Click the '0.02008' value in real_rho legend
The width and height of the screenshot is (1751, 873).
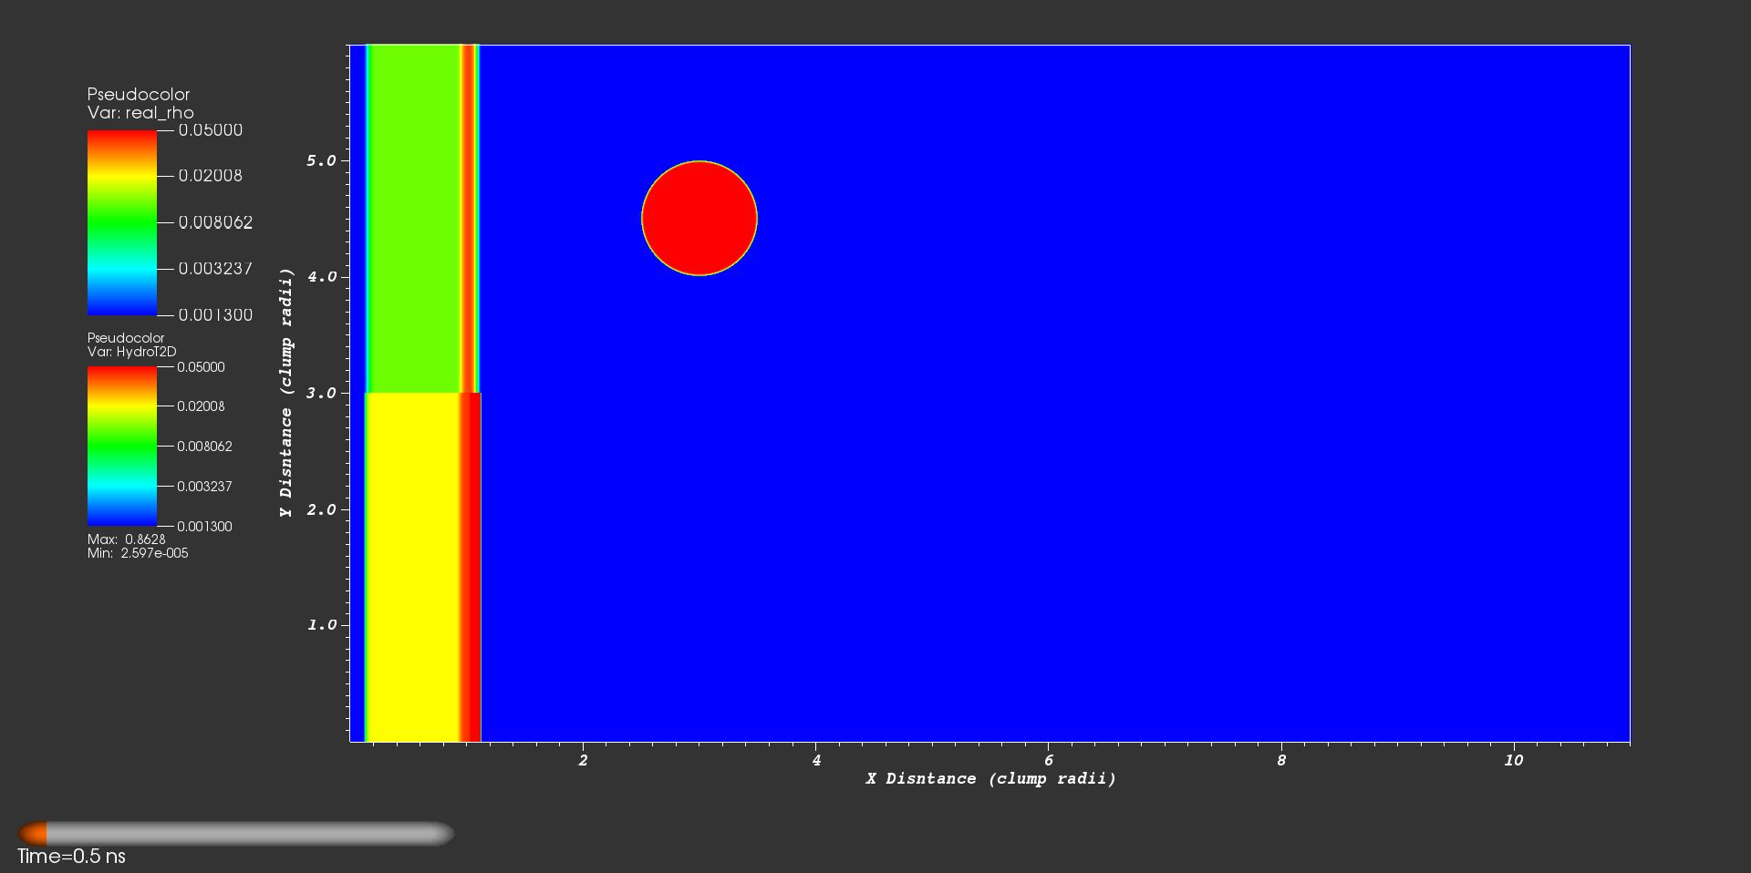tap(211, 176)
